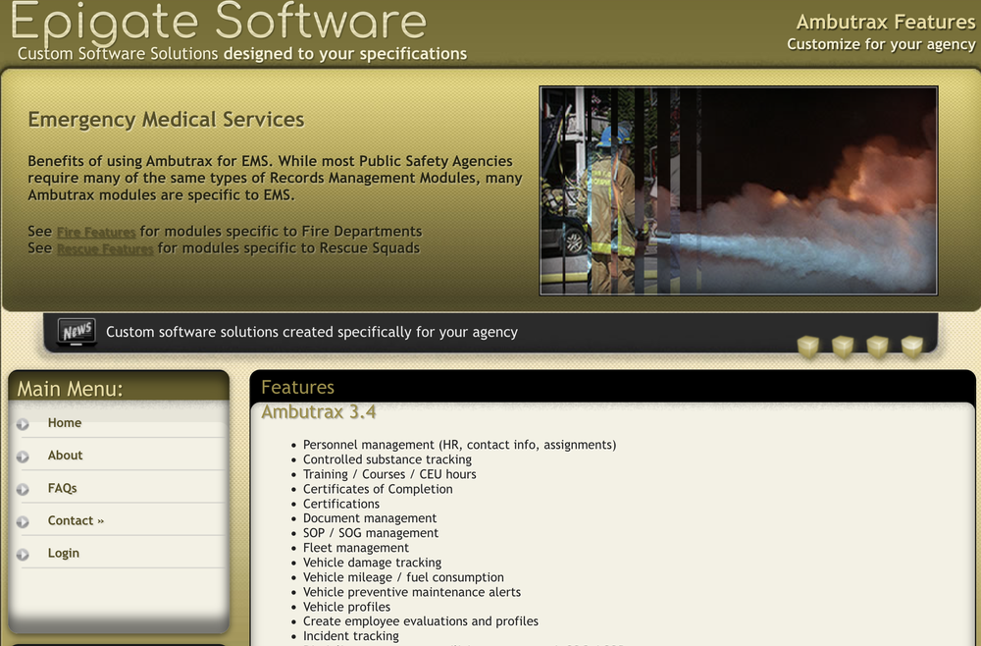The height and width of the screenshot is (646, 981).
Task: Click the second cube icon in the row
Action: point(842,347)
